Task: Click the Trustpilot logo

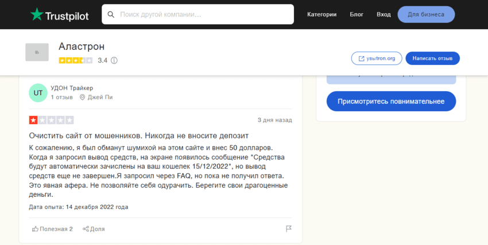Action: 60,14
